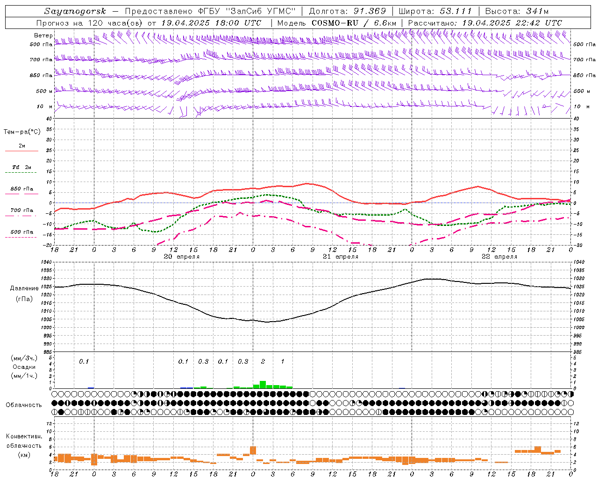Click the Давление panel label
The image size is (598, 478).
tap(24, 288)
